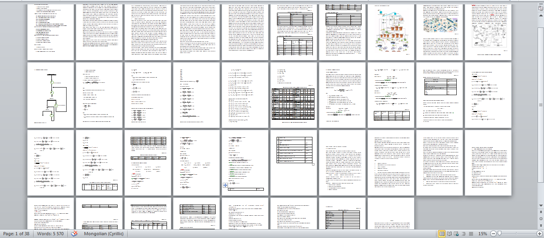Change language from Mongolian (Cyrillic)

pos(104,234)
